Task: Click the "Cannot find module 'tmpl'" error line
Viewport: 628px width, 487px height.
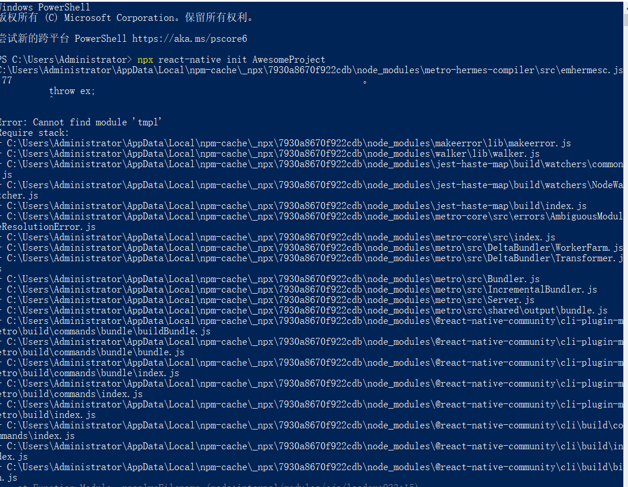Action: pos(81,122)
